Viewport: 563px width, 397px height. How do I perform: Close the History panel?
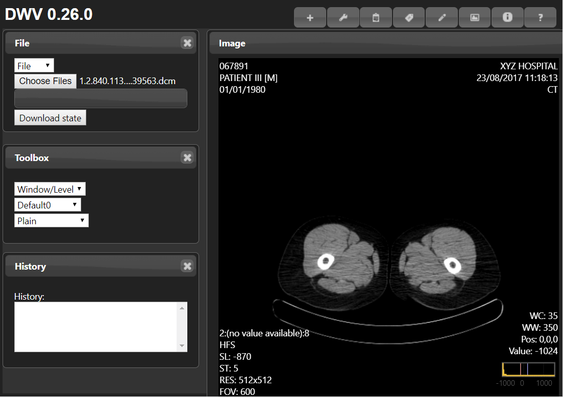click(187, 266)
